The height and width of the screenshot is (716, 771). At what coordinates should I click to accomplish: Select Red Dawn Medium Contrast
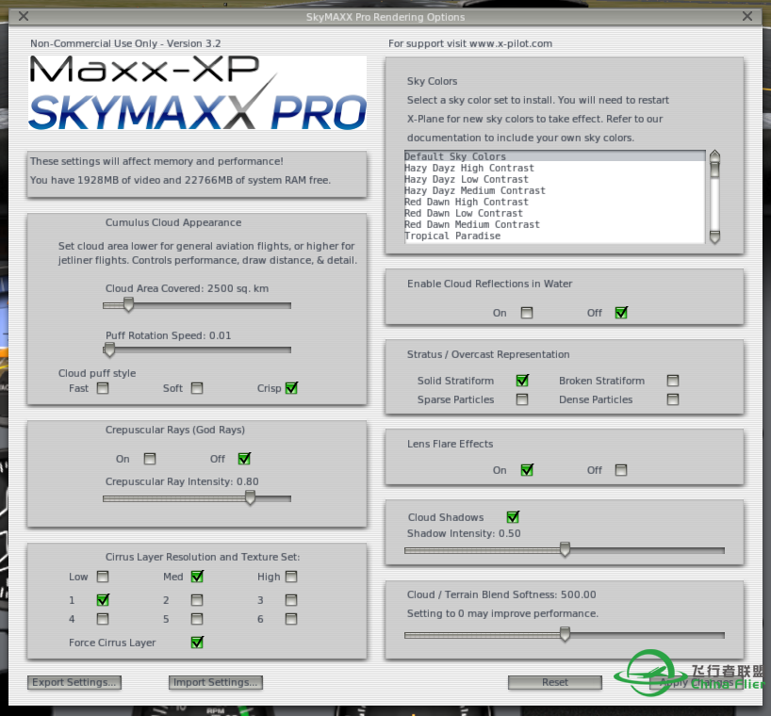tap(554, 224)
